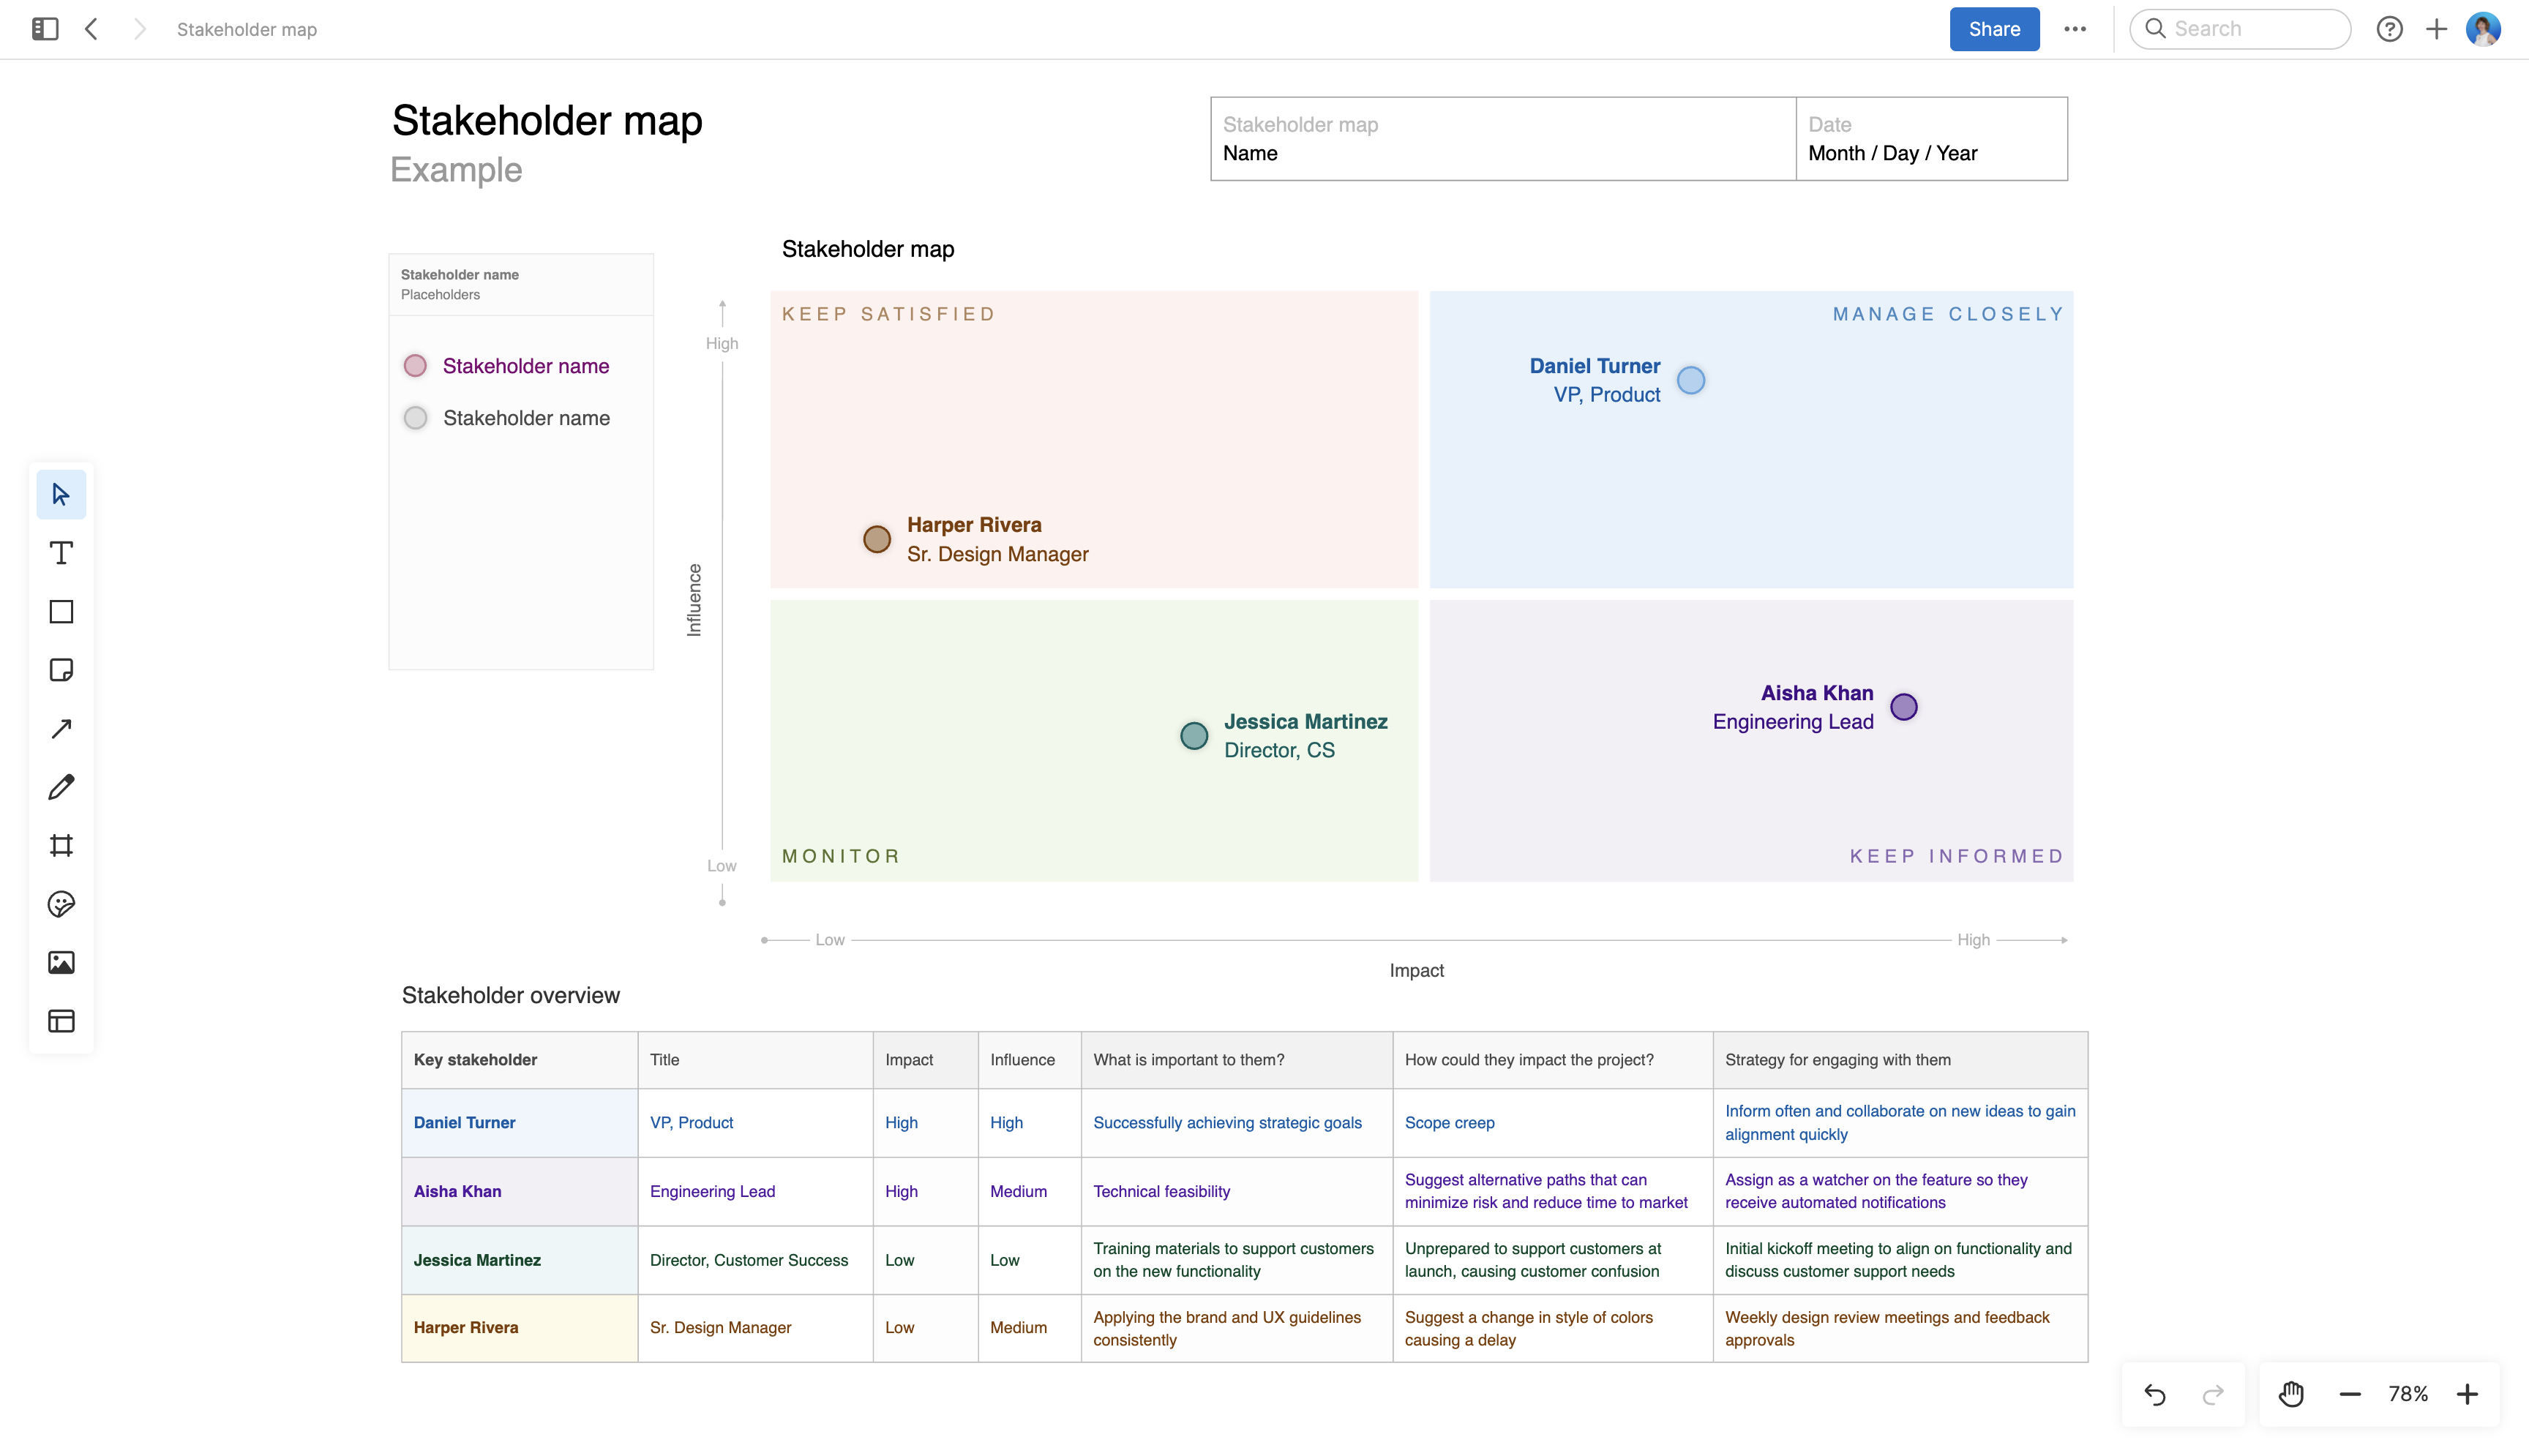Select the sticky note tool
2529x1456 pixels.
tap(61, 670)
